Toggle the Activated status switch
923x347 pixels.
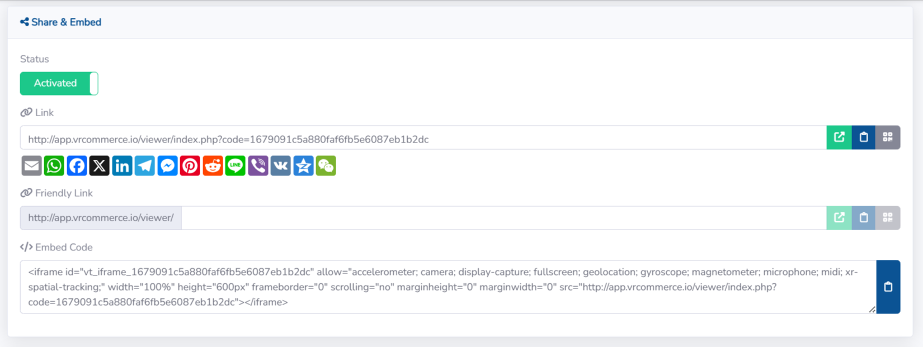click(59, 83)
